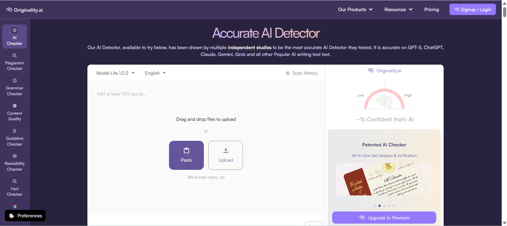Click the Signup / Login button
Viewport: 507px width, 226px height.
click(x=473, y=9)
